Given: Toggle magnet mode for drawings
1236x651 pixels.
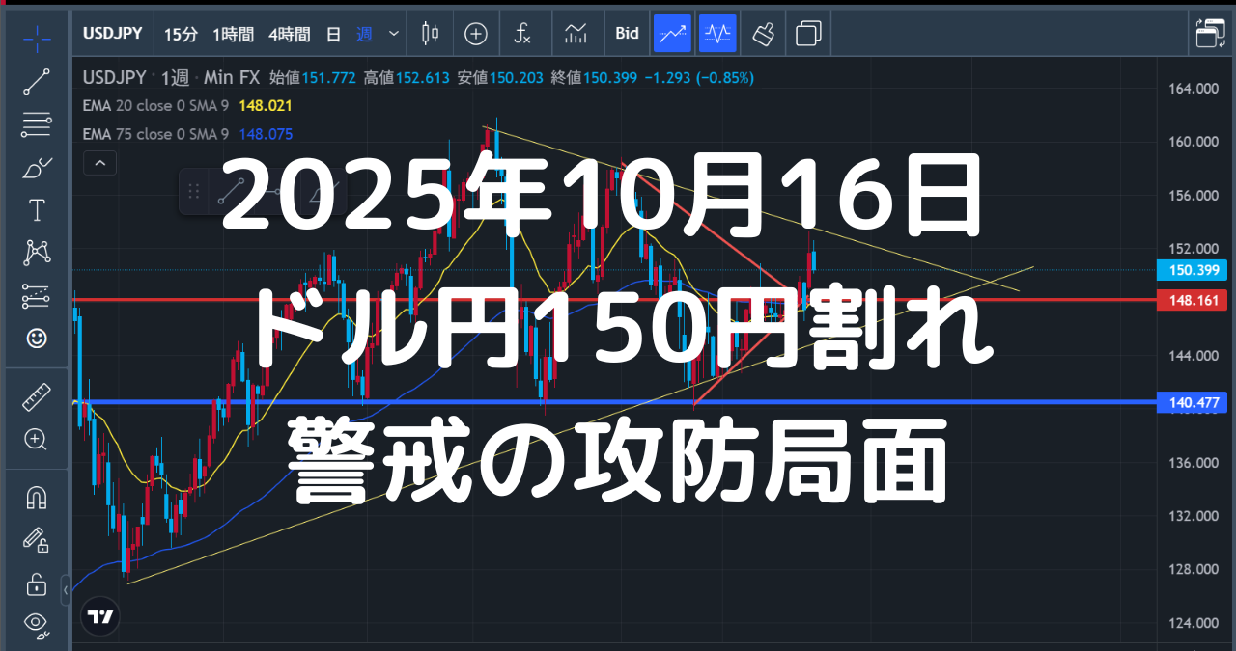Looking at the screenshot, I should tap(37, 498).
